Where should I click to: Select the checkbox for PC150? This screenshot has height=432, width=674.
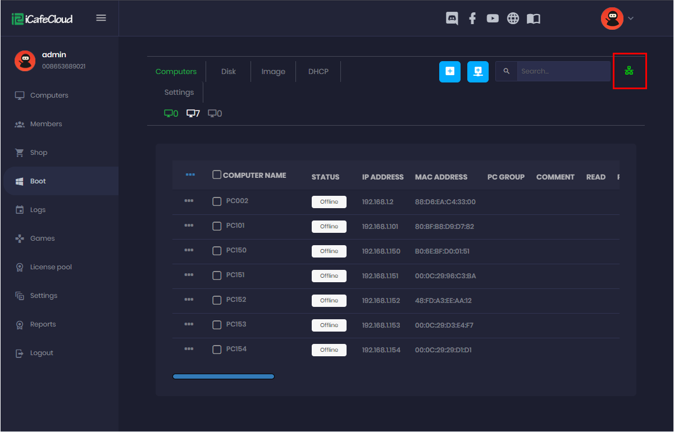[x=217, y=250]
